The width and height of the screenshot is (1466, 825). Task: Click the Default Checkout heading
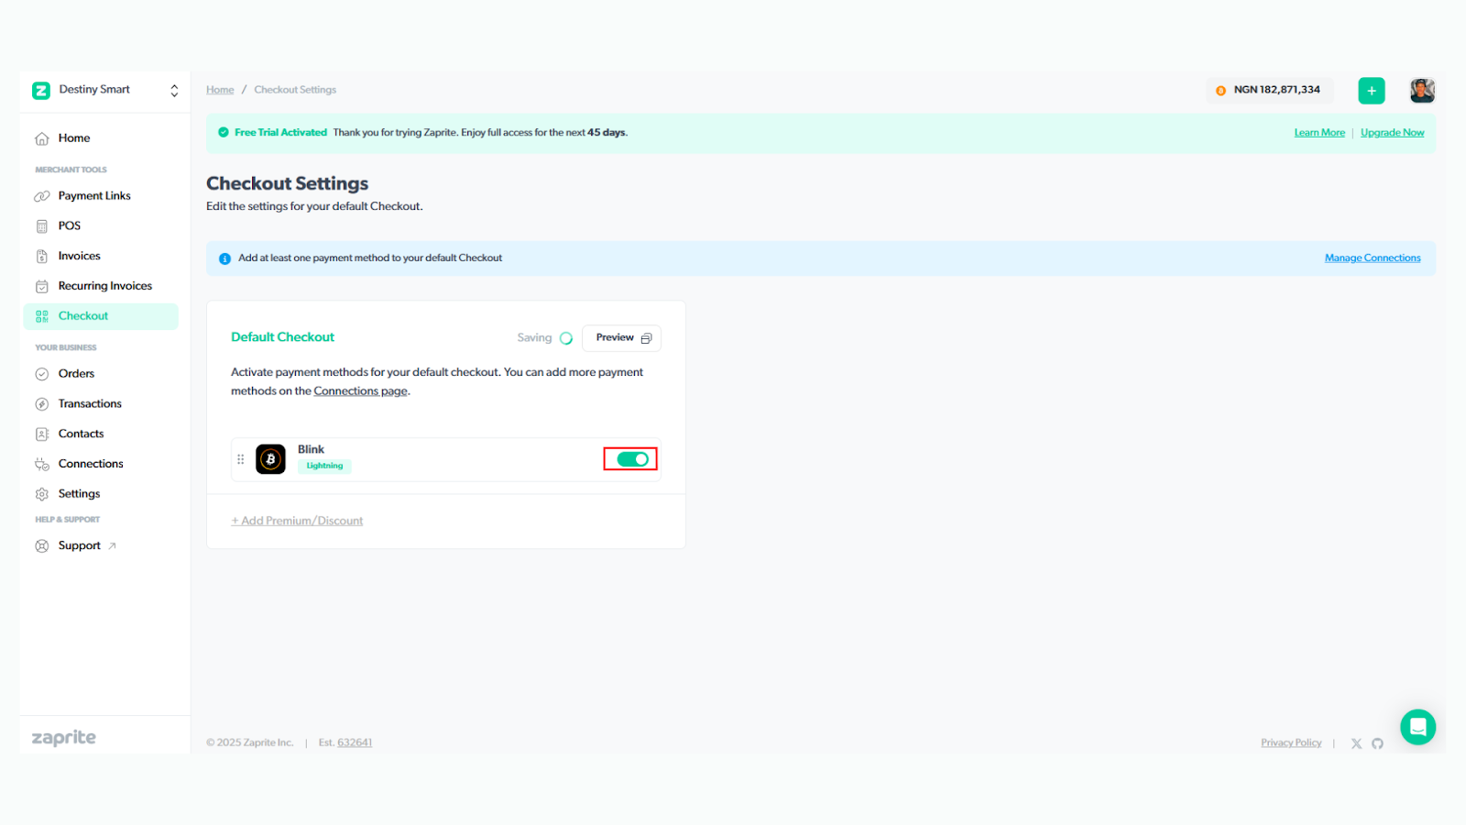coord(282,337)
